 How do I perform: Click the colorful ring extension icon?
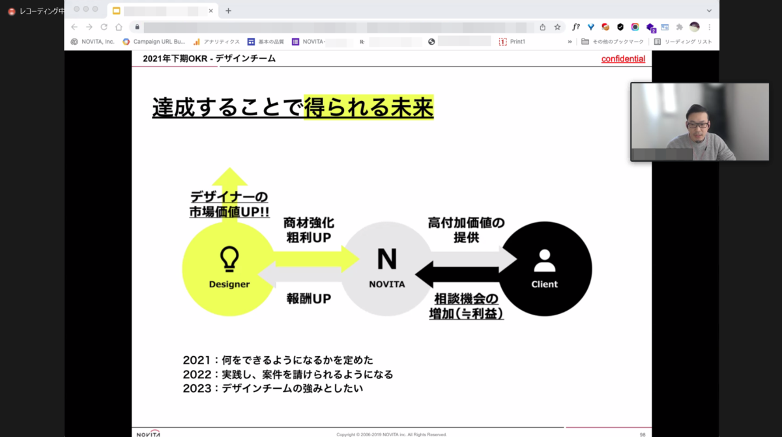pyautogui.click(x=635, y=27)
